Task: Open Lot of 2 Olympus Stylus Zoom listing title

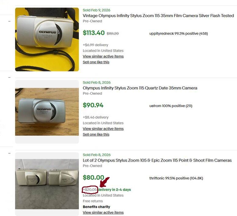Action: tap(157, 160)
